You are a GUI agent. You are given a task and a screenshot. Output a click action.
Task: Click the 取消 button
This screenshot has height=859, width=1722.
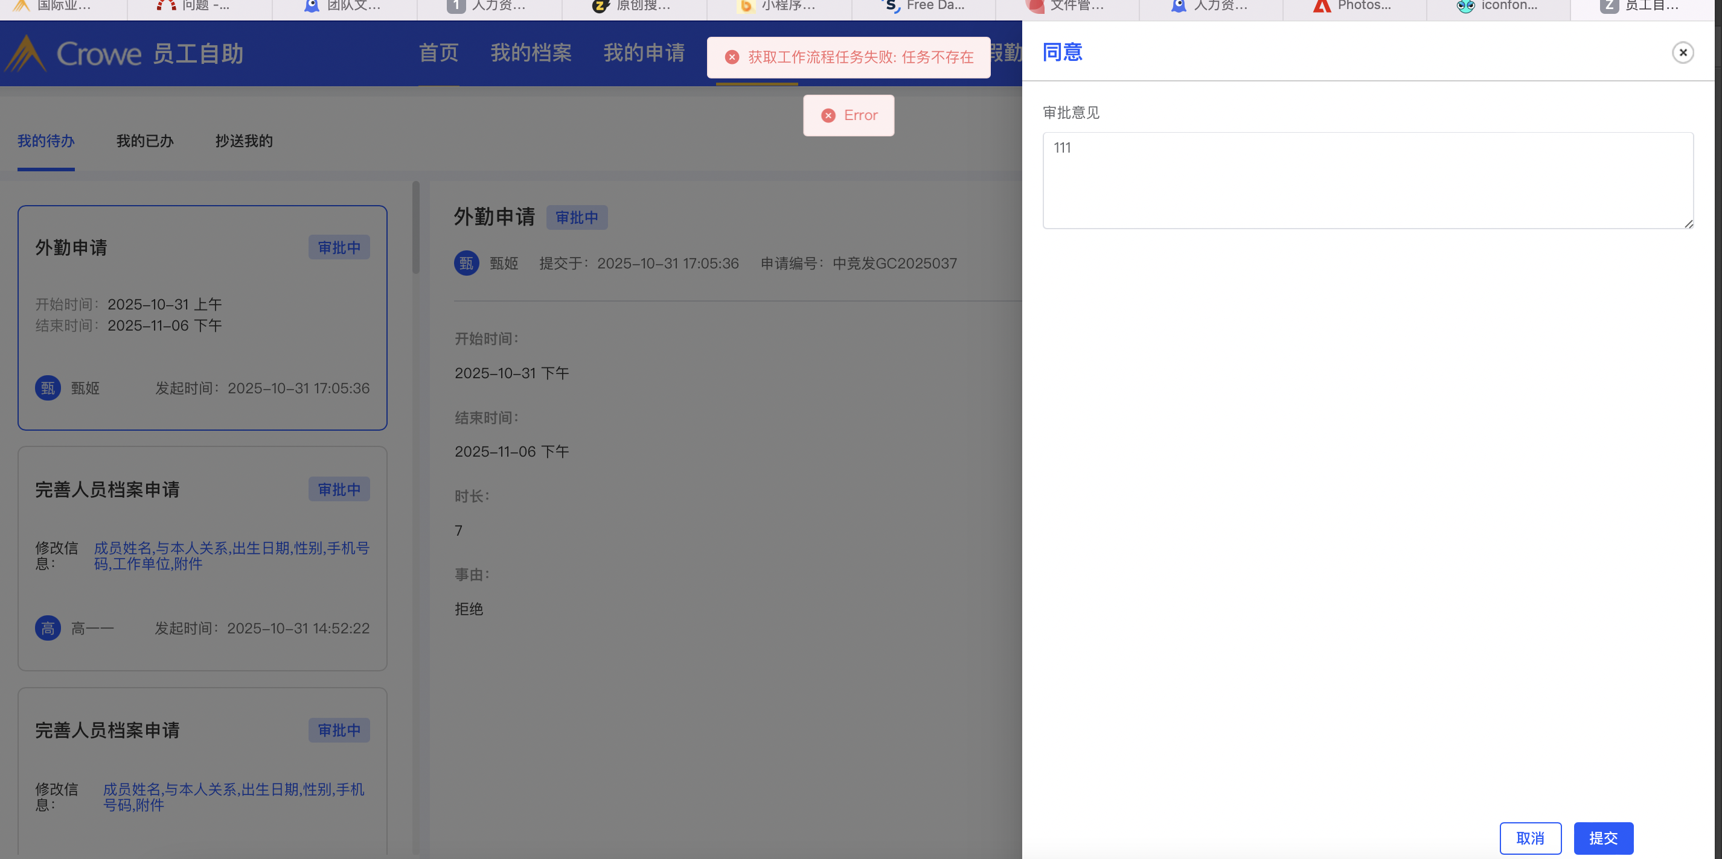[1529, 838]
